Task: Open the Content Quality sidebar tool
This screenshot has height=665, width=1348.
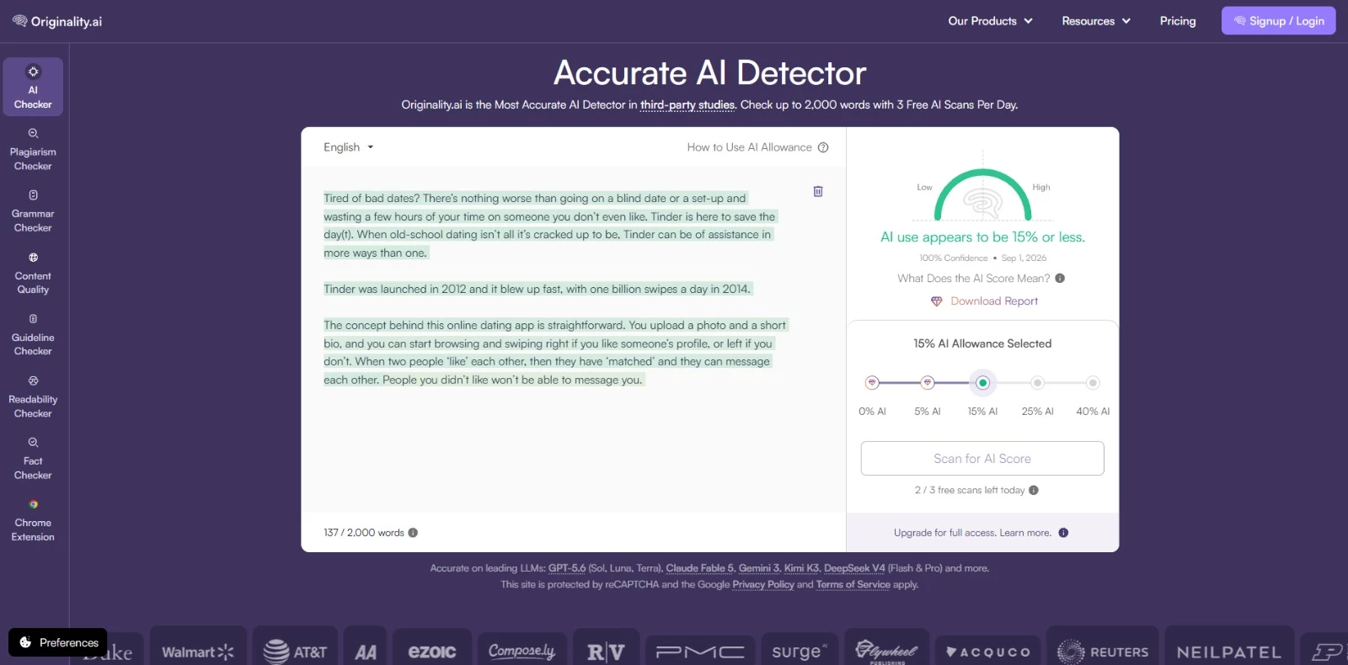Action: coord(33,272)
